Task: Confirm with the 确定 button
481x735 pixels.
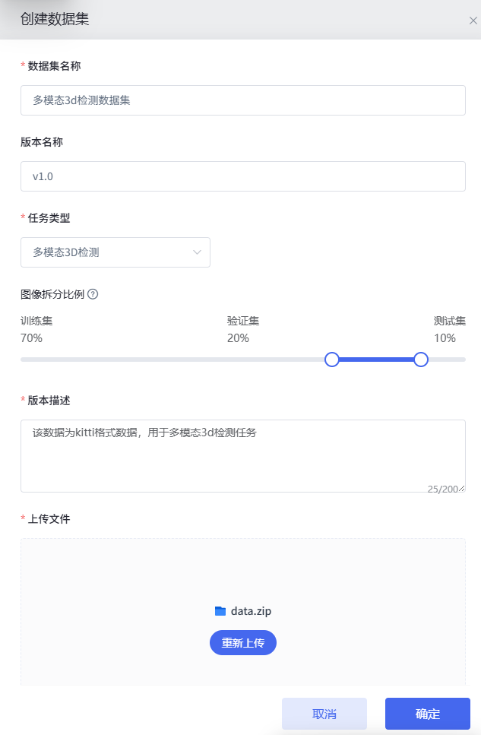Action: coord(428,714)
